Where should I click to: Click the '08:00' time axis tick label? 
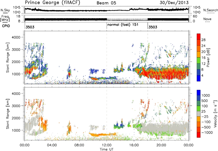click(x=79, y=145)
